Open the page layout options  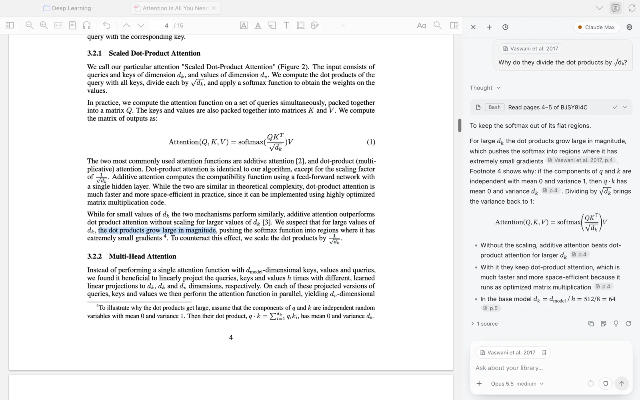tap(72, 26)
